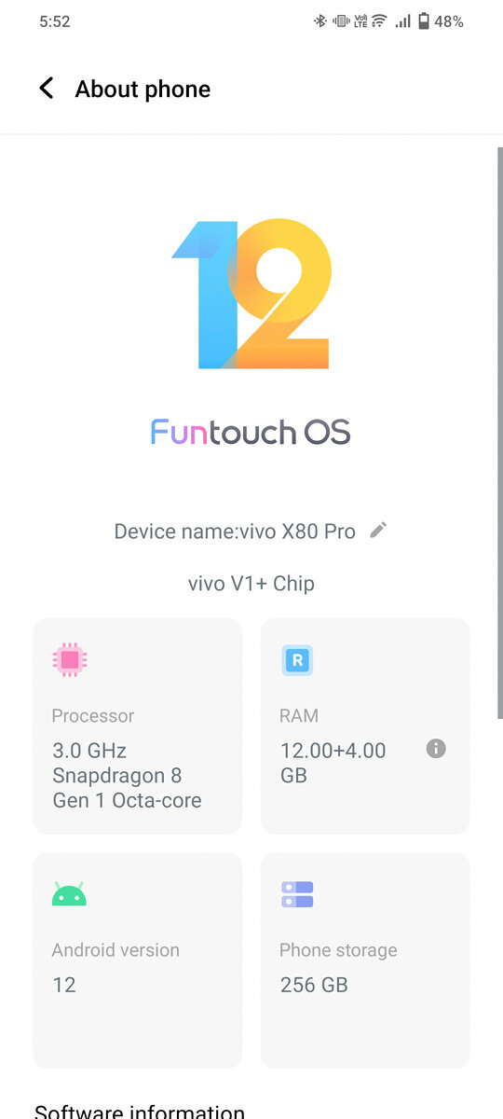Select the Android version 12 card
The width and height of the screenshot is (503, 1119).
137,960
